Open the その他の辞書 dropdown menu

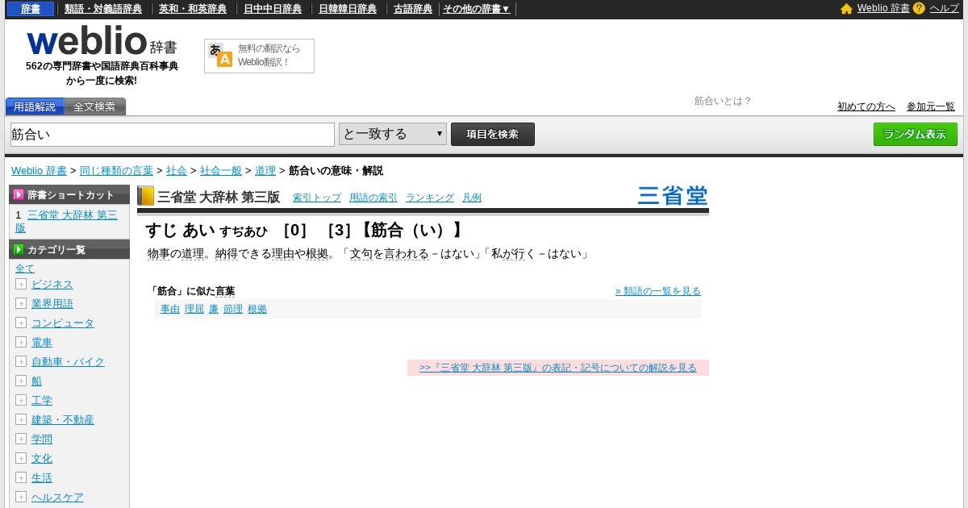477,9
